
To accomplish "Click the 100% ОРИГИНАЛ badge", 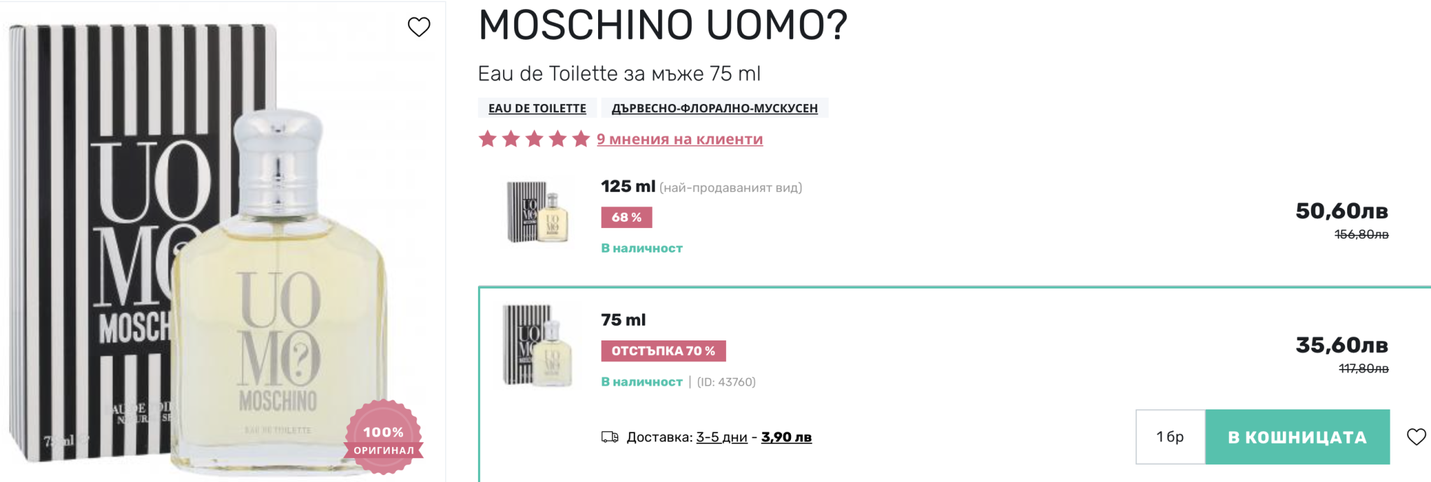I will tap(383, 438).
